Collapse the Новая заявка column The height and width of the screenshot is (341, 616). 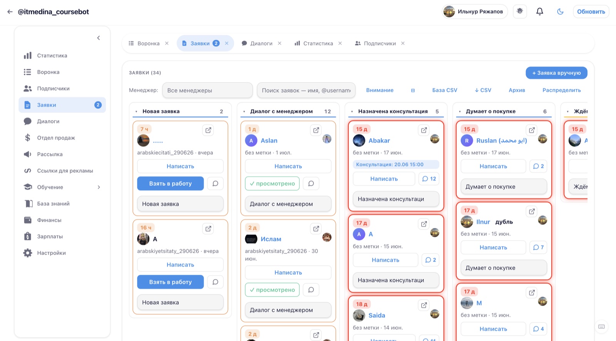point(136,112)
